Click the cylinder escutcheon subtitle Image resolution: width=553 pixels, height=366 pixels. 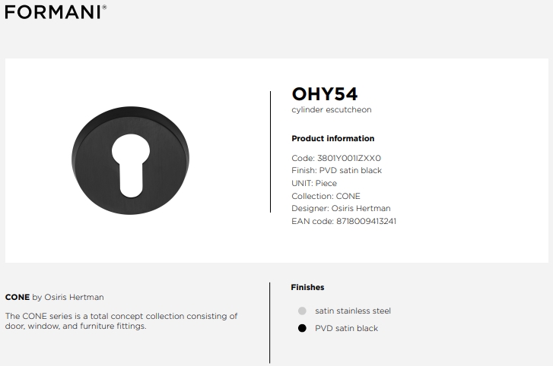point(332,110)
